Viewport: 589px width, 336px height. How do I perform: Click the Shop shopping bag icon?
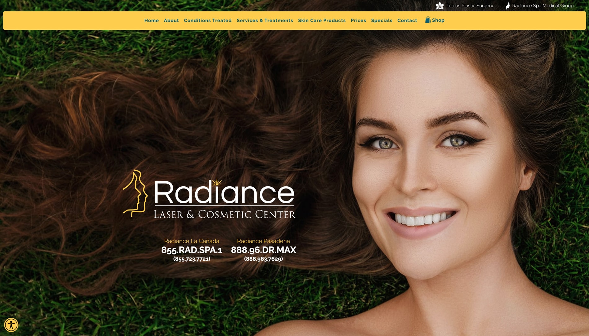pos(428,20)
